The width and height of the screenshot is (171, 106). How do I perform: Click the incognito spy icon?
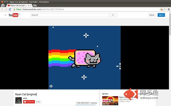3,5
